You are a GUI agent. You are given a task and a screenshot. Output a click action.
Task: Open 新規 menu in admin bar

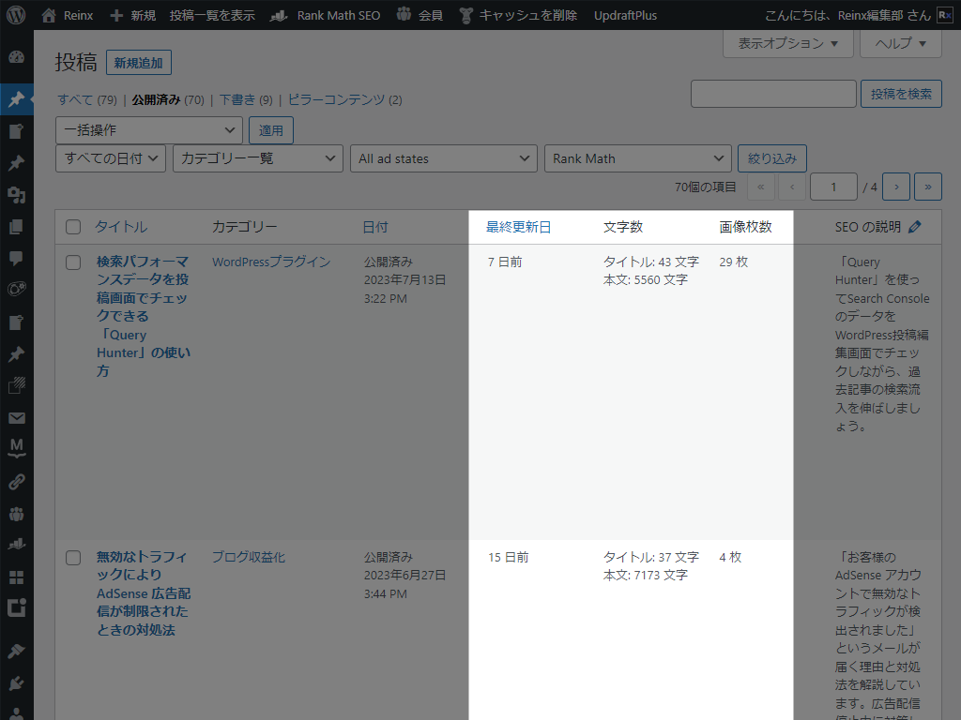[x=133, y=15]
